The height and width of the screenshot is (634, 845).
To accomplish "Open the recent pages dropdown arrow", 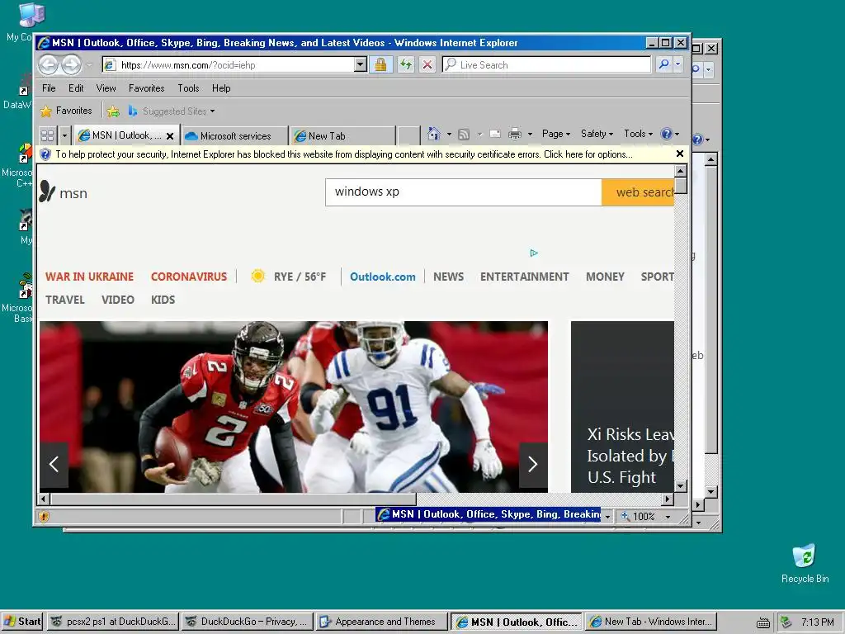I will coord(89,65).
